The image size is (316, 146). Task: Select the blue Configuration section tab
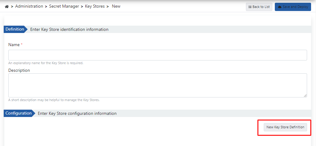tap(18, 113)
